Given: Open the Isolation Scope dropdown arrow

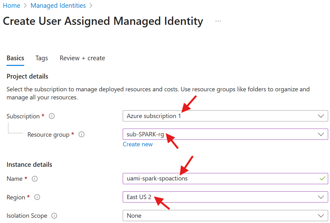Looking at the screenshot, I should coord(321,216).
